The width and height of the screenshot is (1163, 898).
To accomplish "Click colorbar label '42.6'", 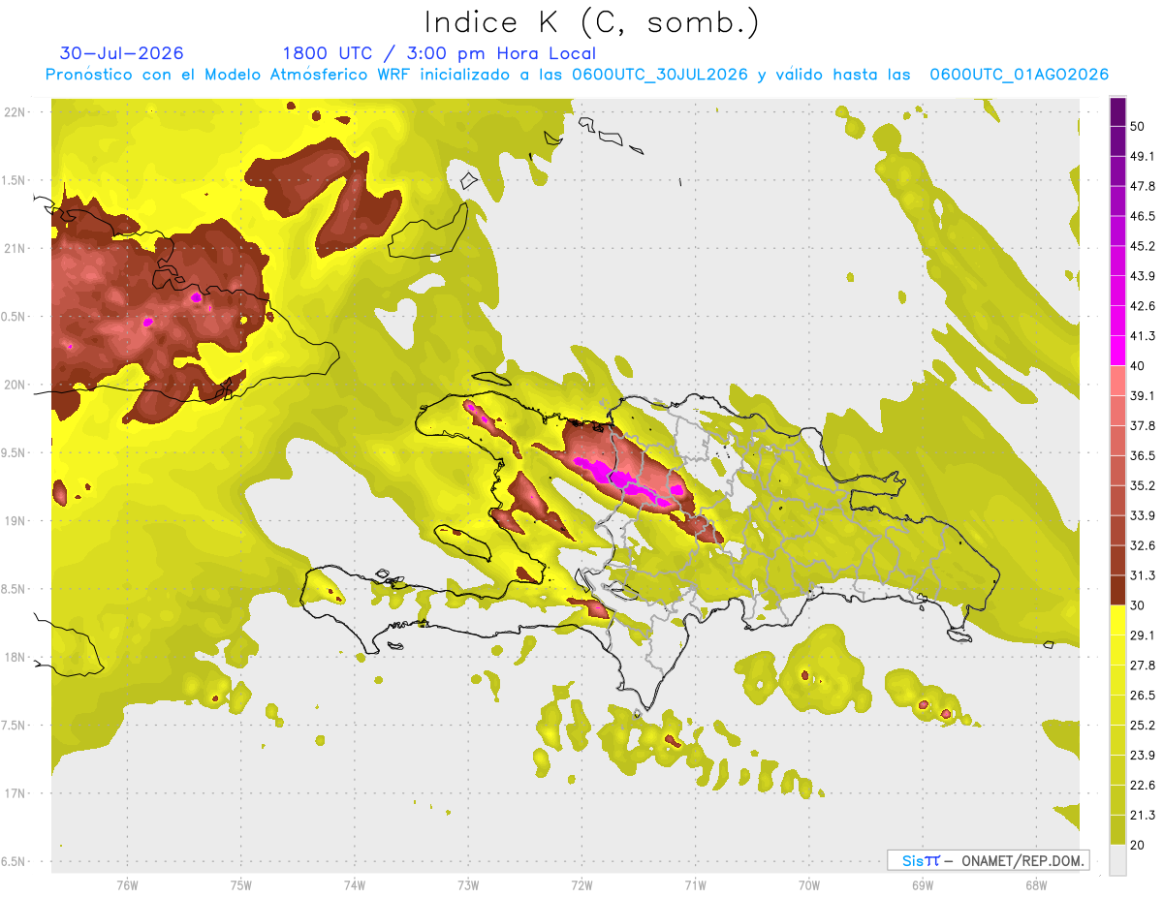I will pos(1143,306).
